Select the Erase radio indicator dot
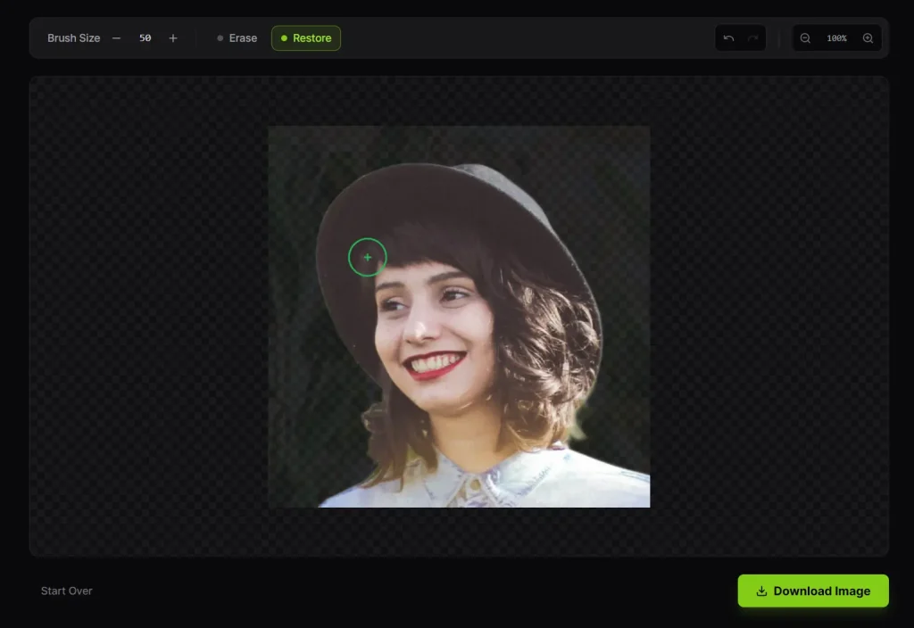Screen dimensions: 914x628 (220, 37)
